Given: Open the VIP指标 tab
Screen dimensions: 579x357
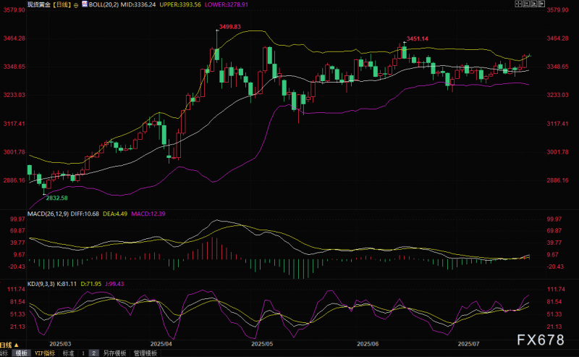Looking at the screenshot, I should 45,353.
